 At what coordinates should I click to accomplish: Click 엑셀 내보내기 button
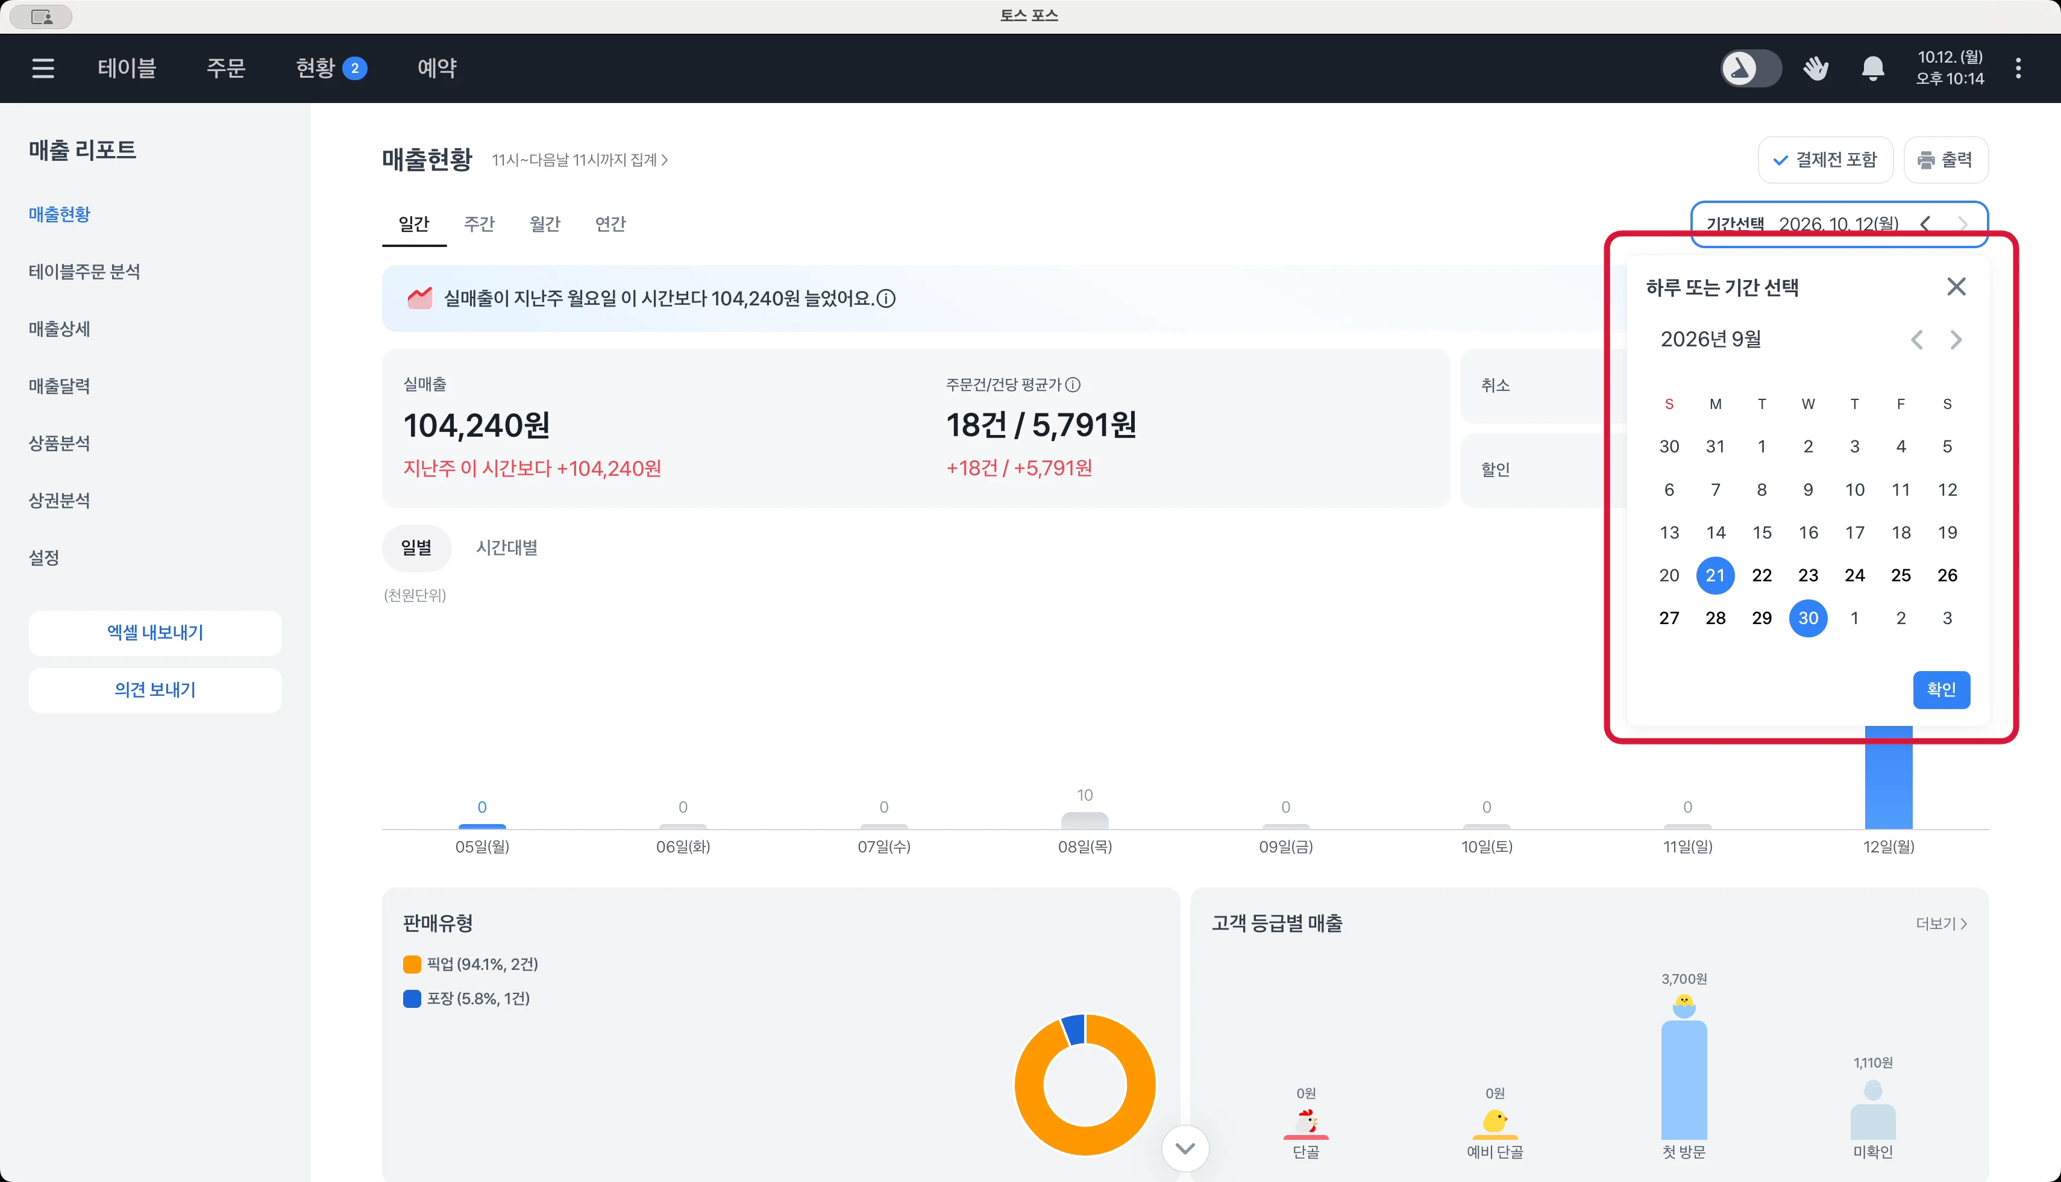coord(155,633)
